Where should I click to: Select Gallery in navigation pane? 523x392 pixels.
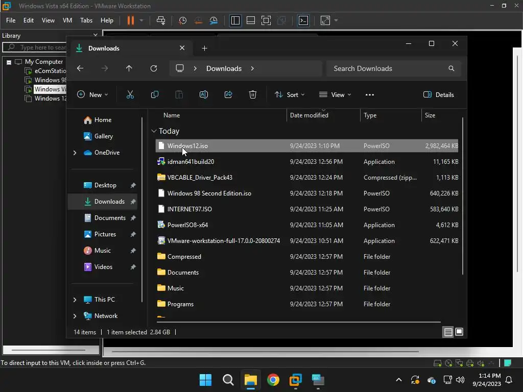click(103, 136)
